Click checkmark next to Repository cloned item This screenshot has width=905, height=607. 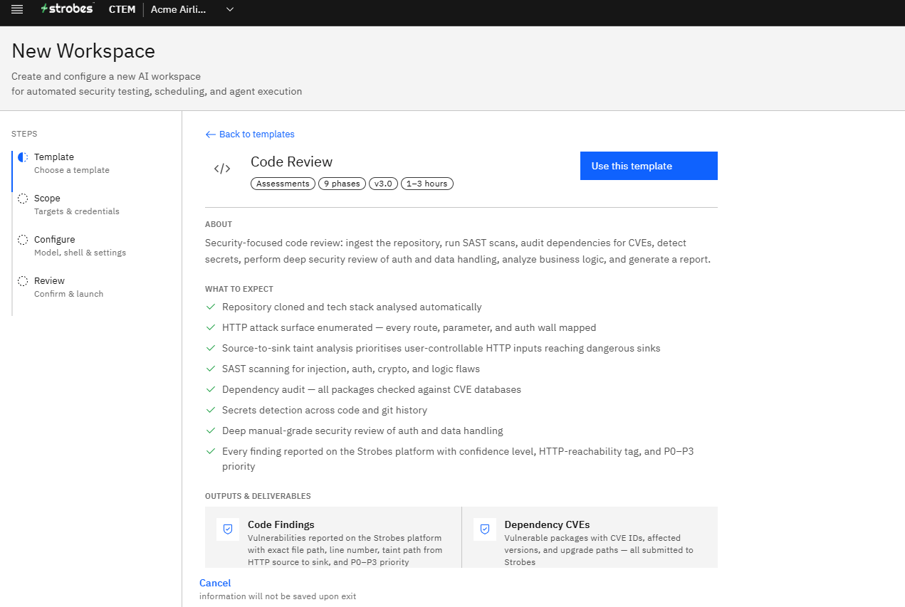(x=210, y=307)
